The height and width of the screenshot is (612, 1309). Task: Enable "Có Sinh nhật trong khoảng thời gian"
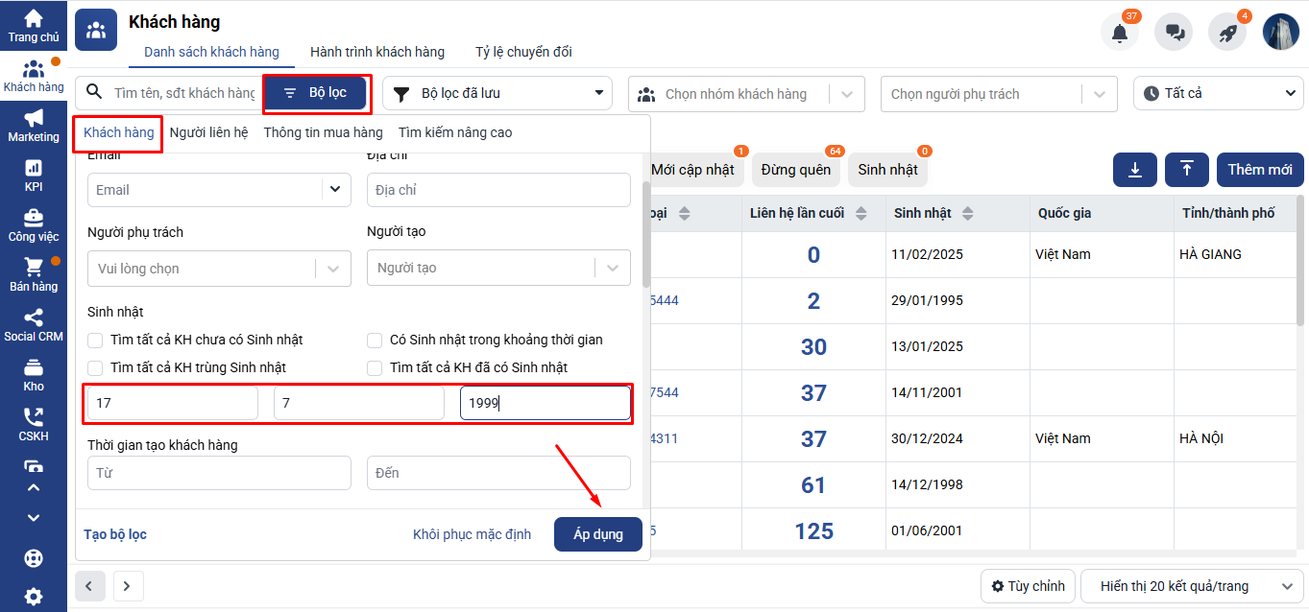click(375, 340)
